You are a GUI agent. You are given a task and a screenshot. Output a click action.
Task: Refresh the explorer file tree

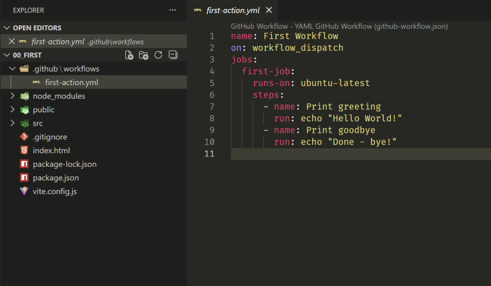coord(158,55)
